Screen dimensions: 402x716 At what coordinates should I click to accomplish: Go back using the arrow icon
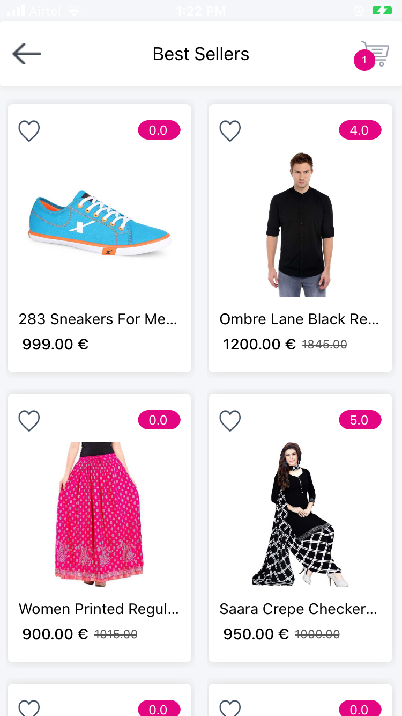tap(27, 54)
